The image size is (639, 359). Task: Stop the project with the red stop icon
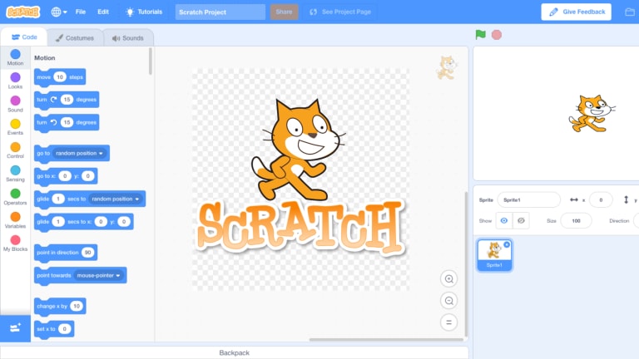tap(497, 35)
